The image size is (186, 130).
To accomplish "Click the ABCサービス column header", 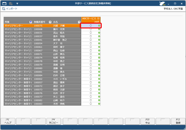I will [x=91, y=20].
